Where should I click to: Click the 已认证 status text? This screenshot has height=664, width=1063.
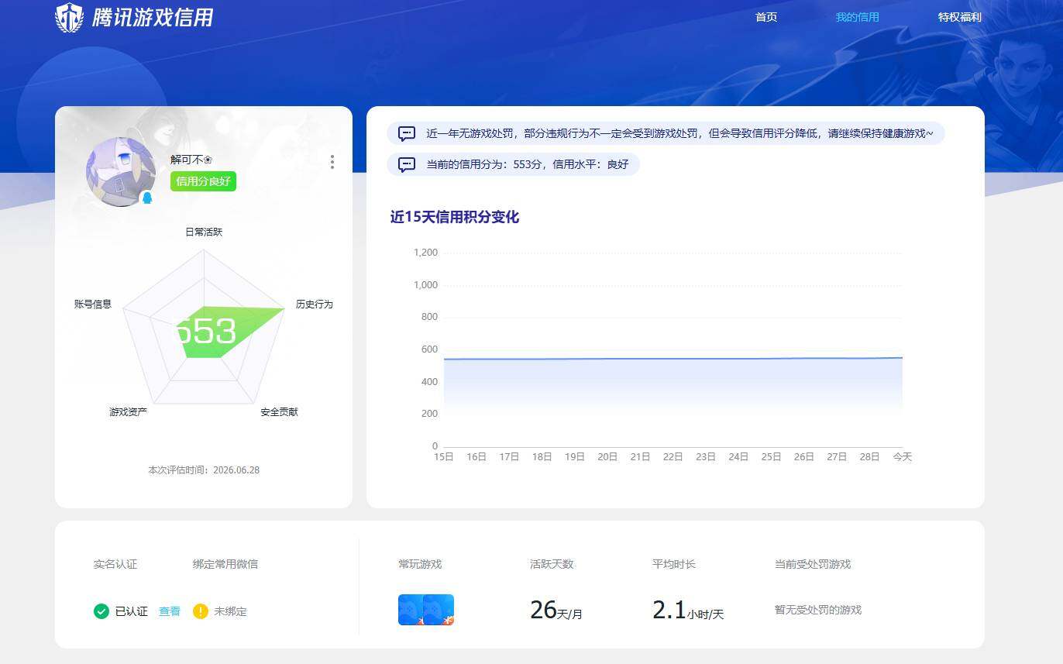[132, 611]
